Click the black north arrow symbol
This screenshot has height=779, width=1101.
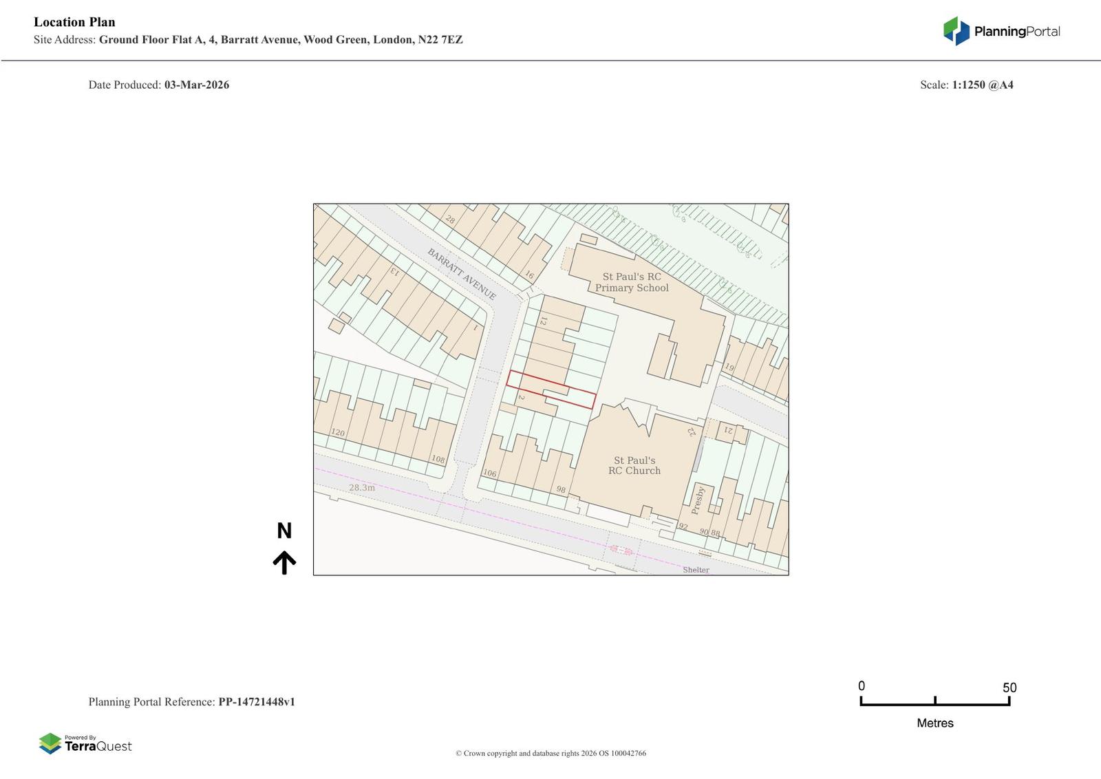pos(284,562)
